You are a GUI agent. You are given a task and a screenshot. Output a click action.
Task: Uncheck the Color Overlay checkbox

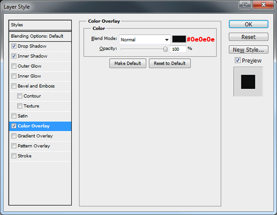(x=14, y=126)
